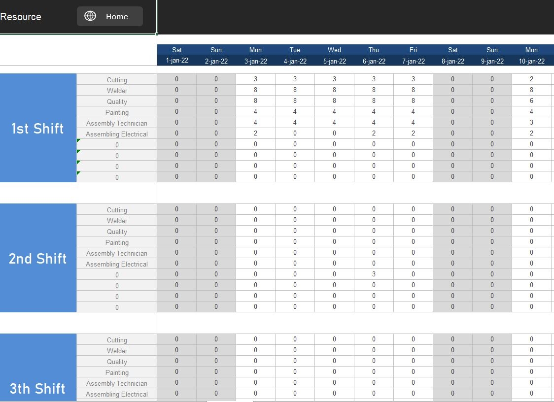Select the cell showing 8 for Welder Monday
The image size is (554, 402).
255,90
